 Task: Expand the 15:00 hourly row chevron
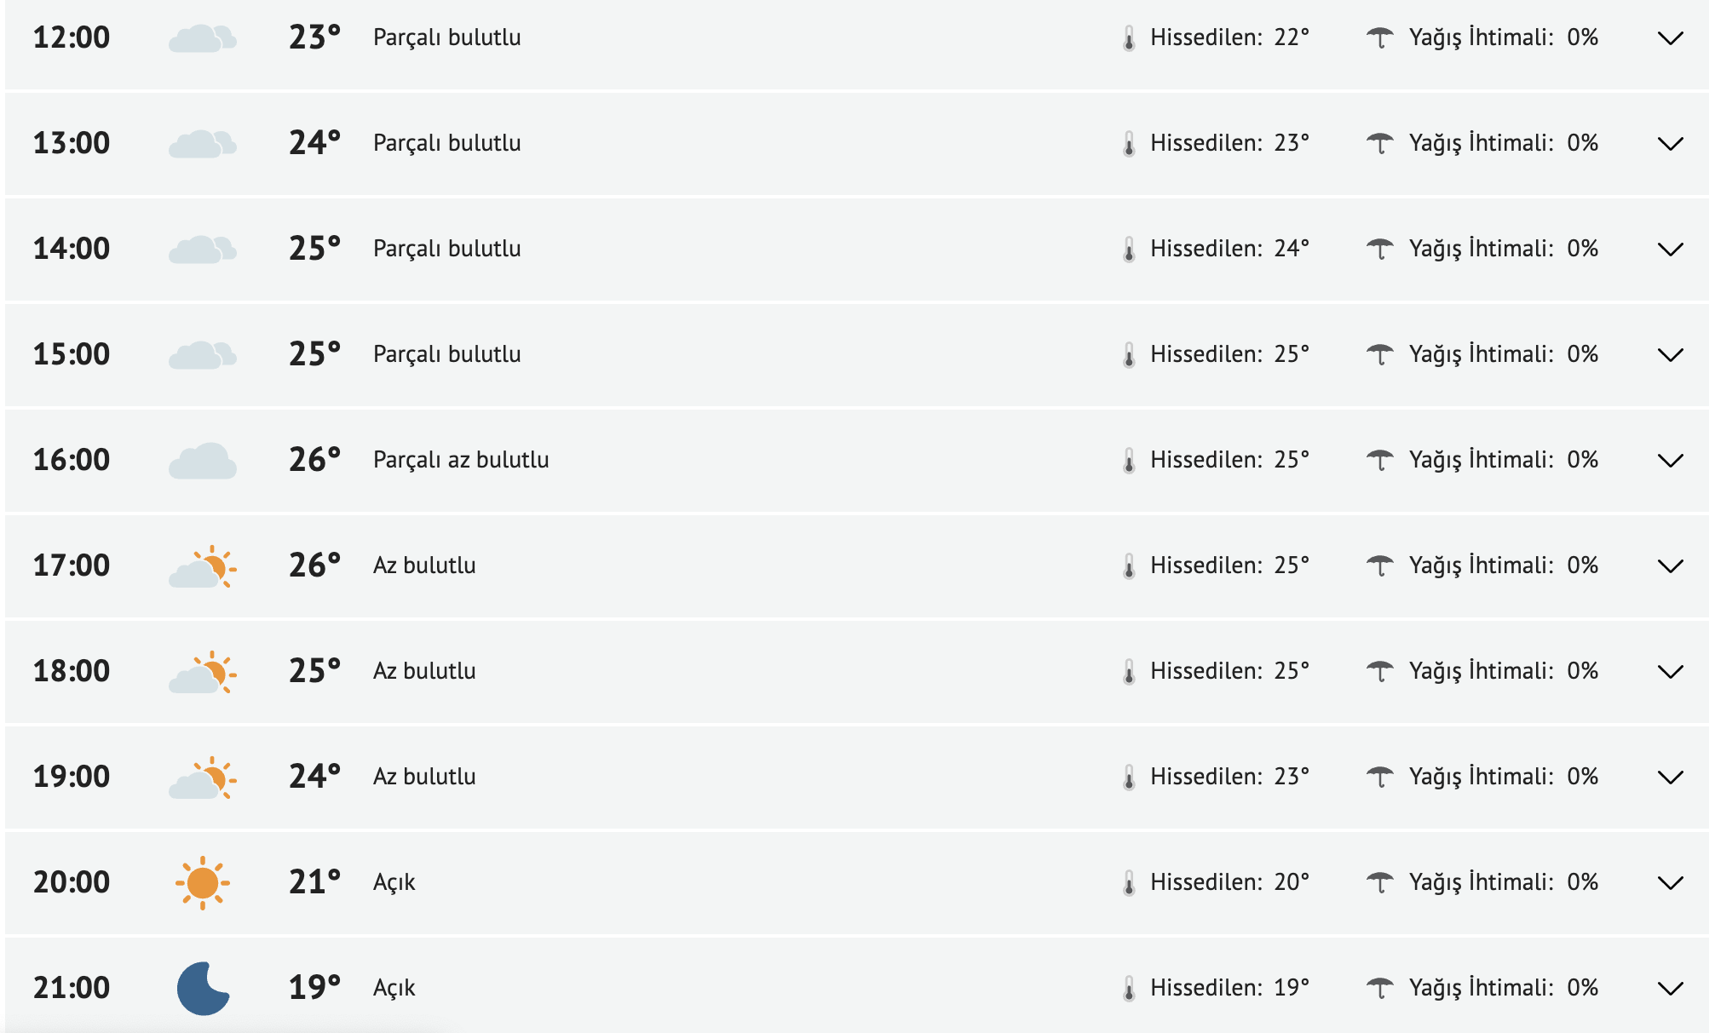click(1670, 355)
